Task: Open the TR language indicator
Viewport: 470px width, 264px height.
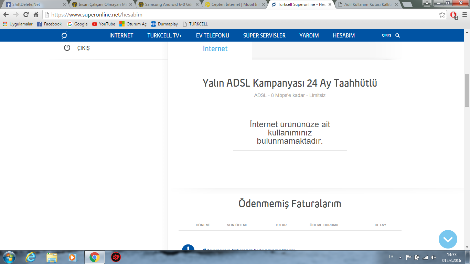Action: click(391, 256)
